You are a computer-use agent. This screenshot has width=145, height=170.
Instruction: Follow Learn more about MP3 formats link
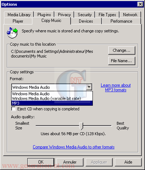[x=116, y=87]
